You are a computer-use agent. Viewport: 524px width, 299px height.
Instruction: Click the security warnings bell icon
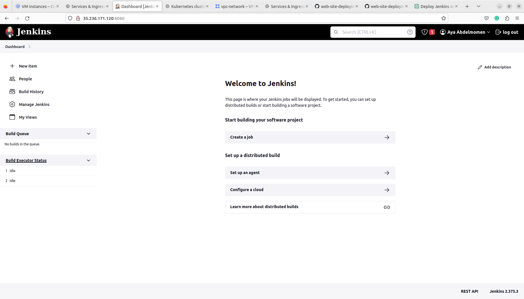point(424,32)
